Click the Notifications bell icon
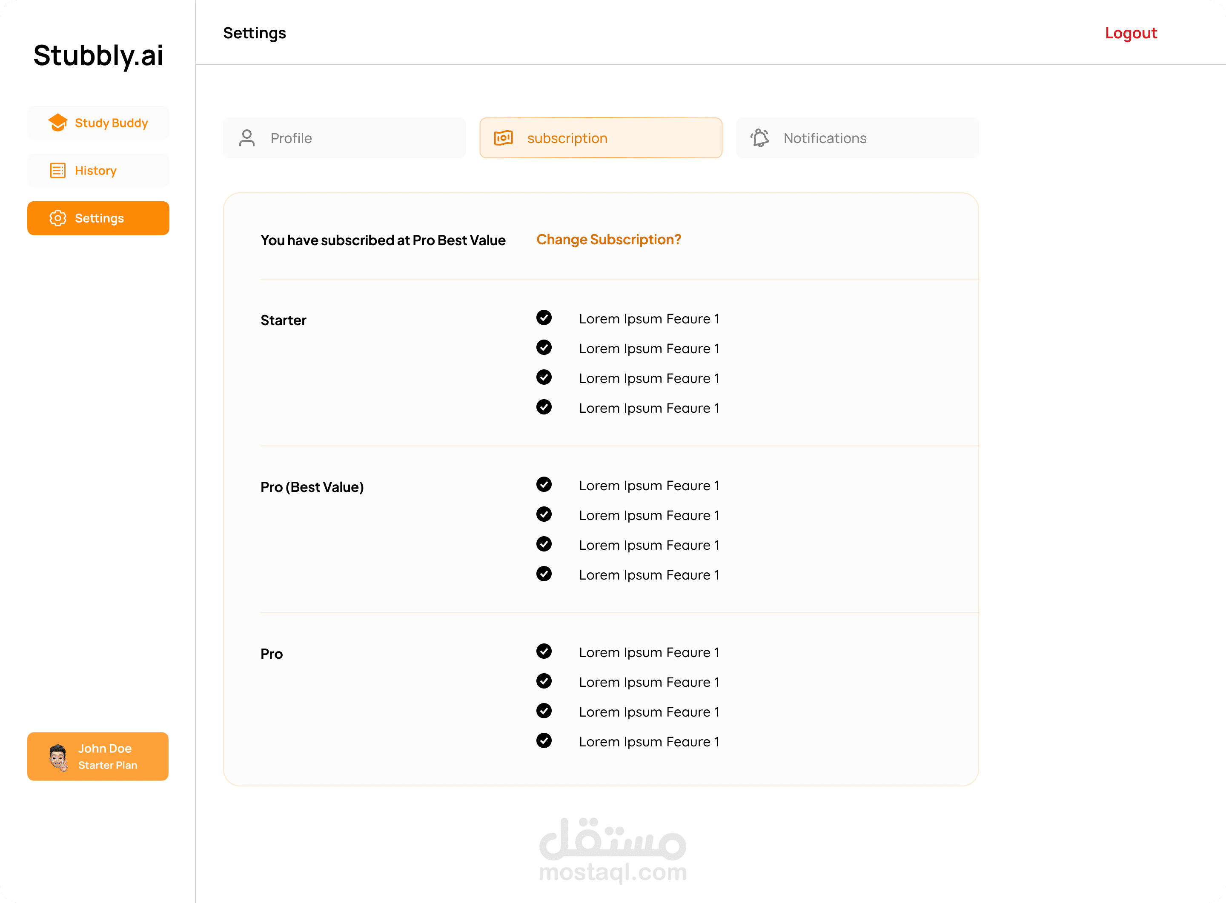1226x903 pixels. [759, 138]
